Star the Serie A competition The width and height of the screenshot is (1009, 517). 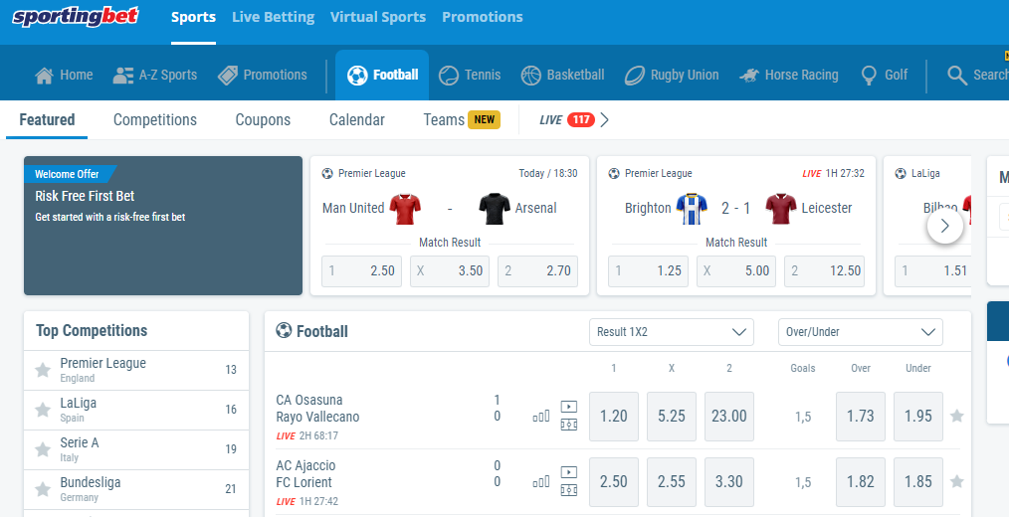43,449
